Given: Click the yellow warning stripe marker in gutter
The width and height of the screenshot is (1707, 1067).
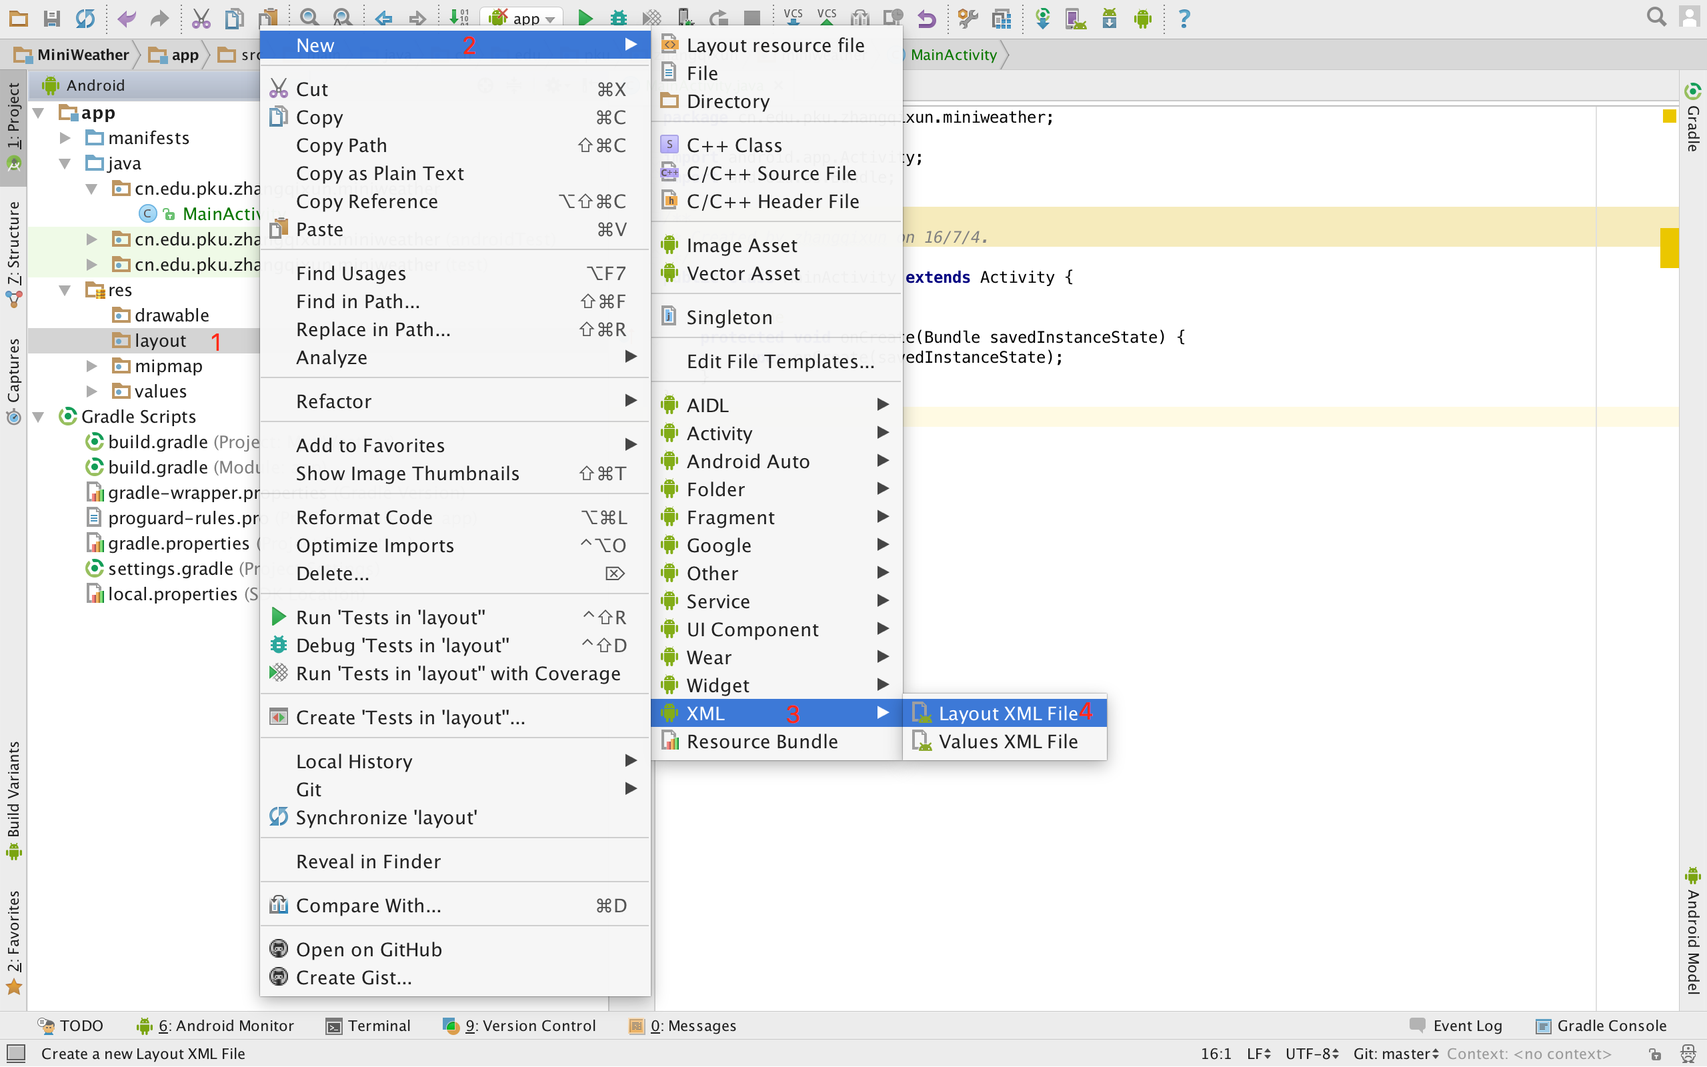Looking at the screenshot, I should click(x=1669, y=247).
